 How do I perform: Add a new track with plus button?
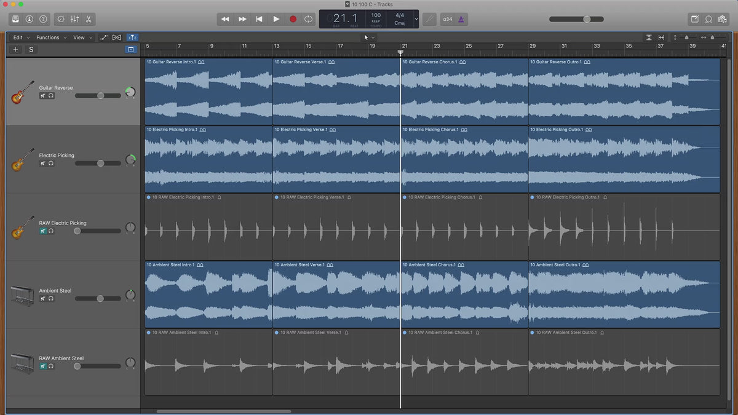click(x=16, y=50)
